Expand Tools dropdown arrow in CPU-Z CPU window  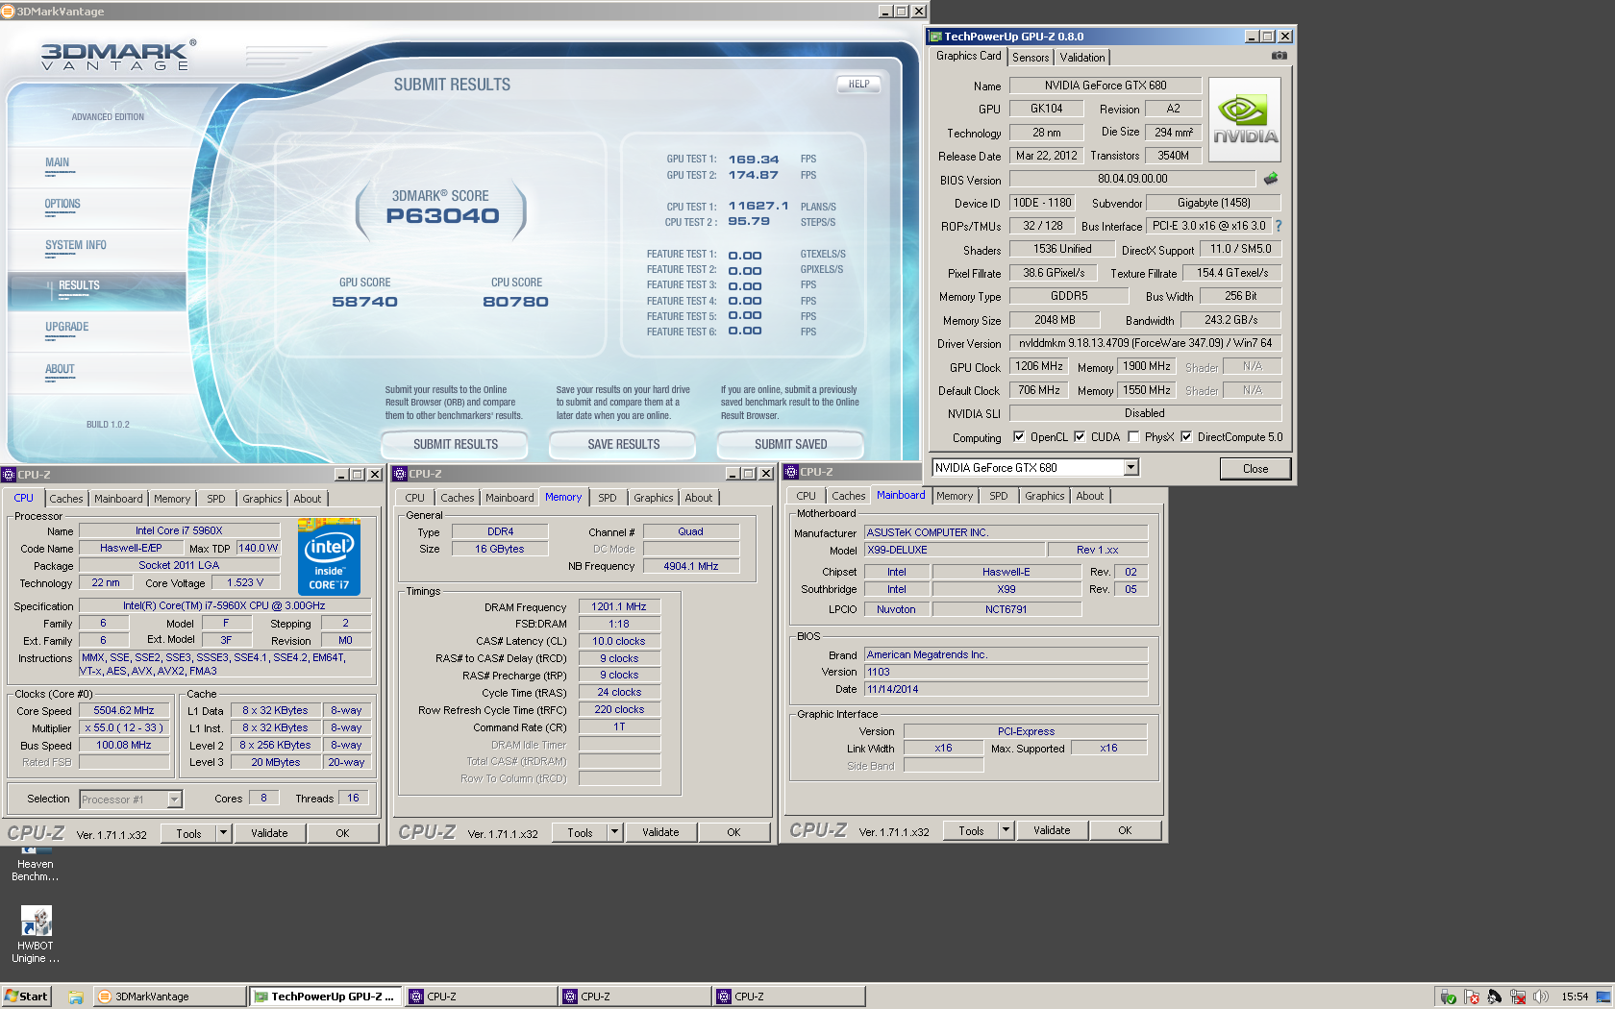[223, 833]
